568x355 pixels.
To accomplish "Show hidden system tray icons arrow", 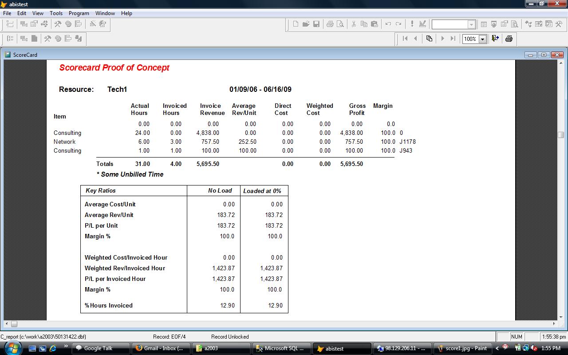I will point(497,348).
